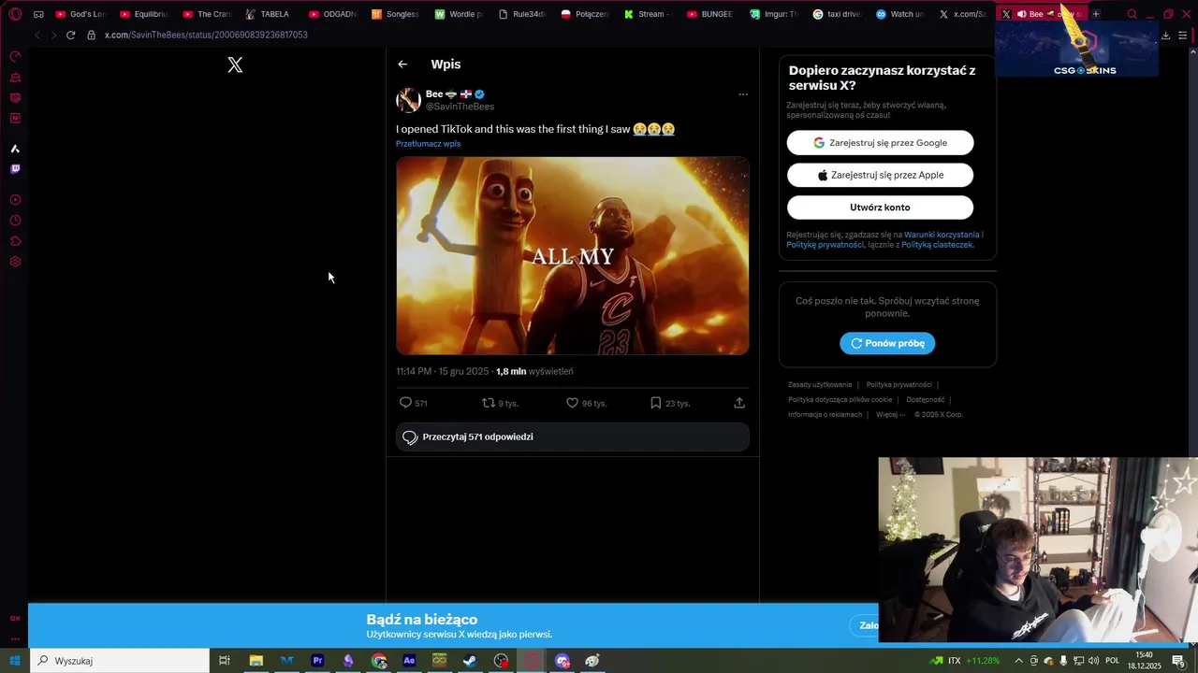Reload the page in the browser toolbar

70,35
